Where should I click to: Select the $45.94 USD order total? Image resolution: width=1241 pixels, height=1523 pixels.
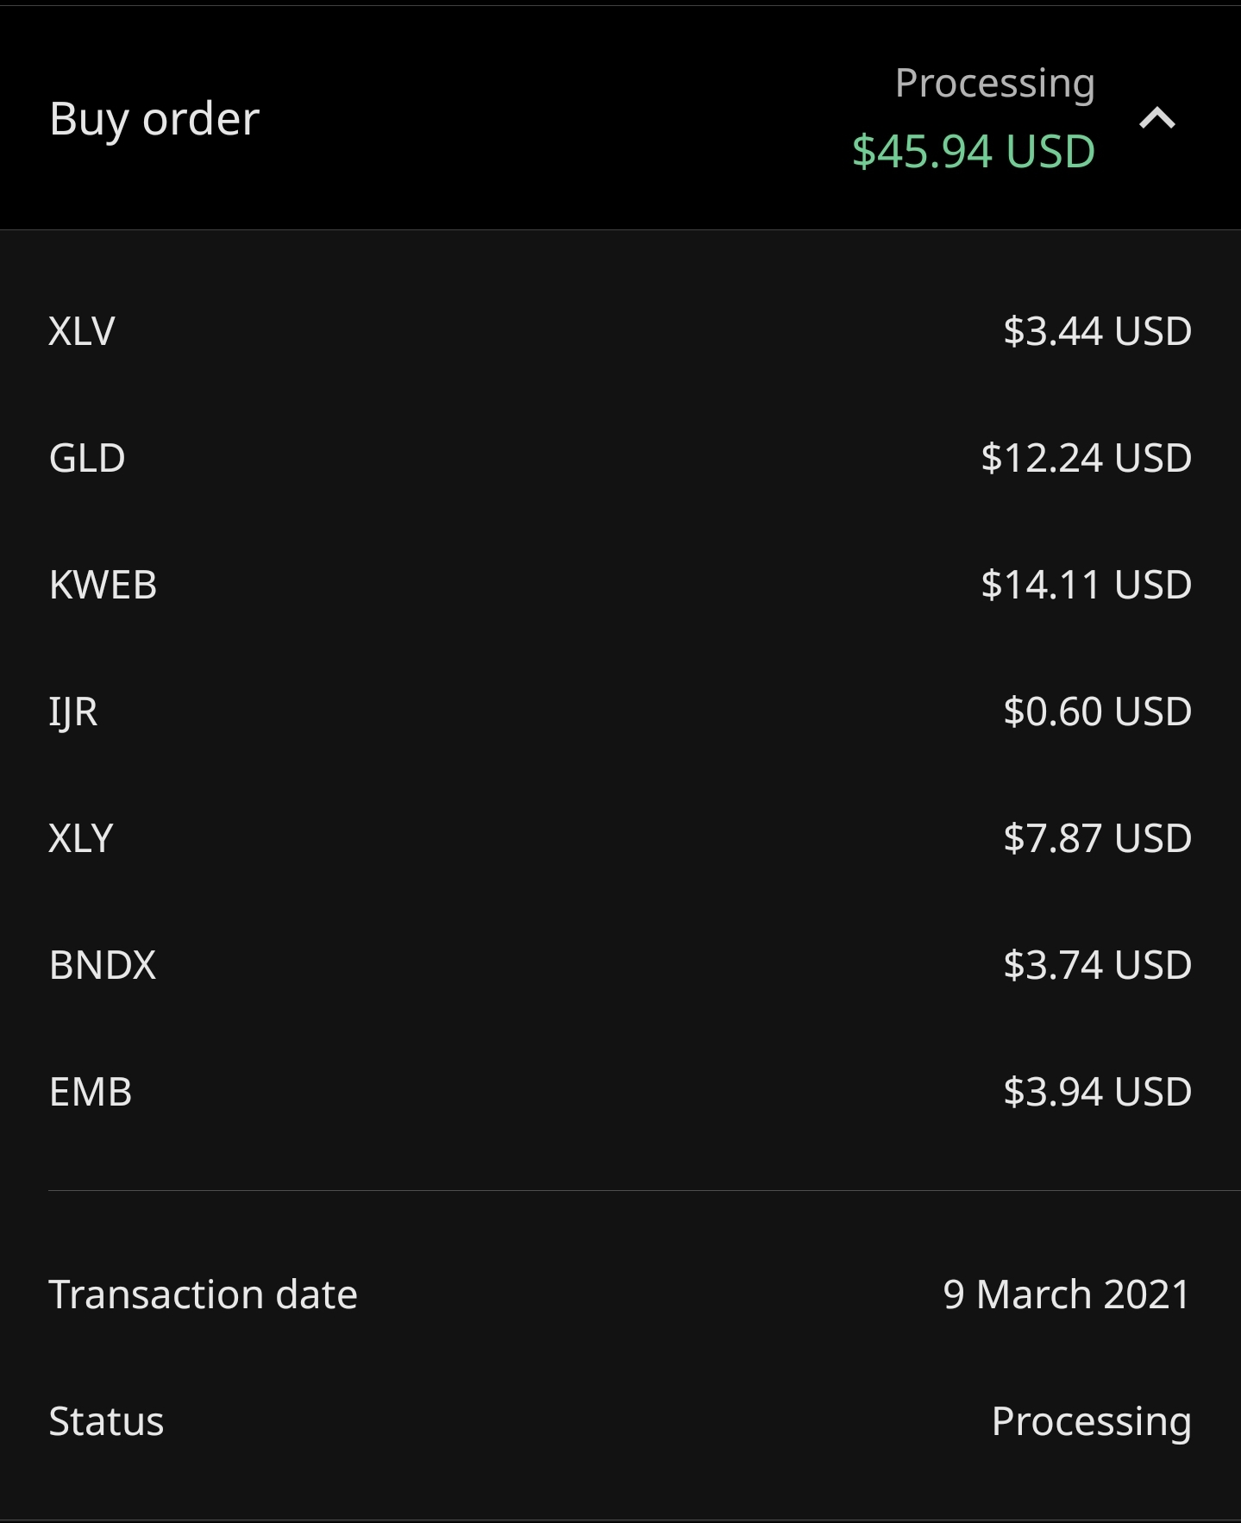point(973,152)
